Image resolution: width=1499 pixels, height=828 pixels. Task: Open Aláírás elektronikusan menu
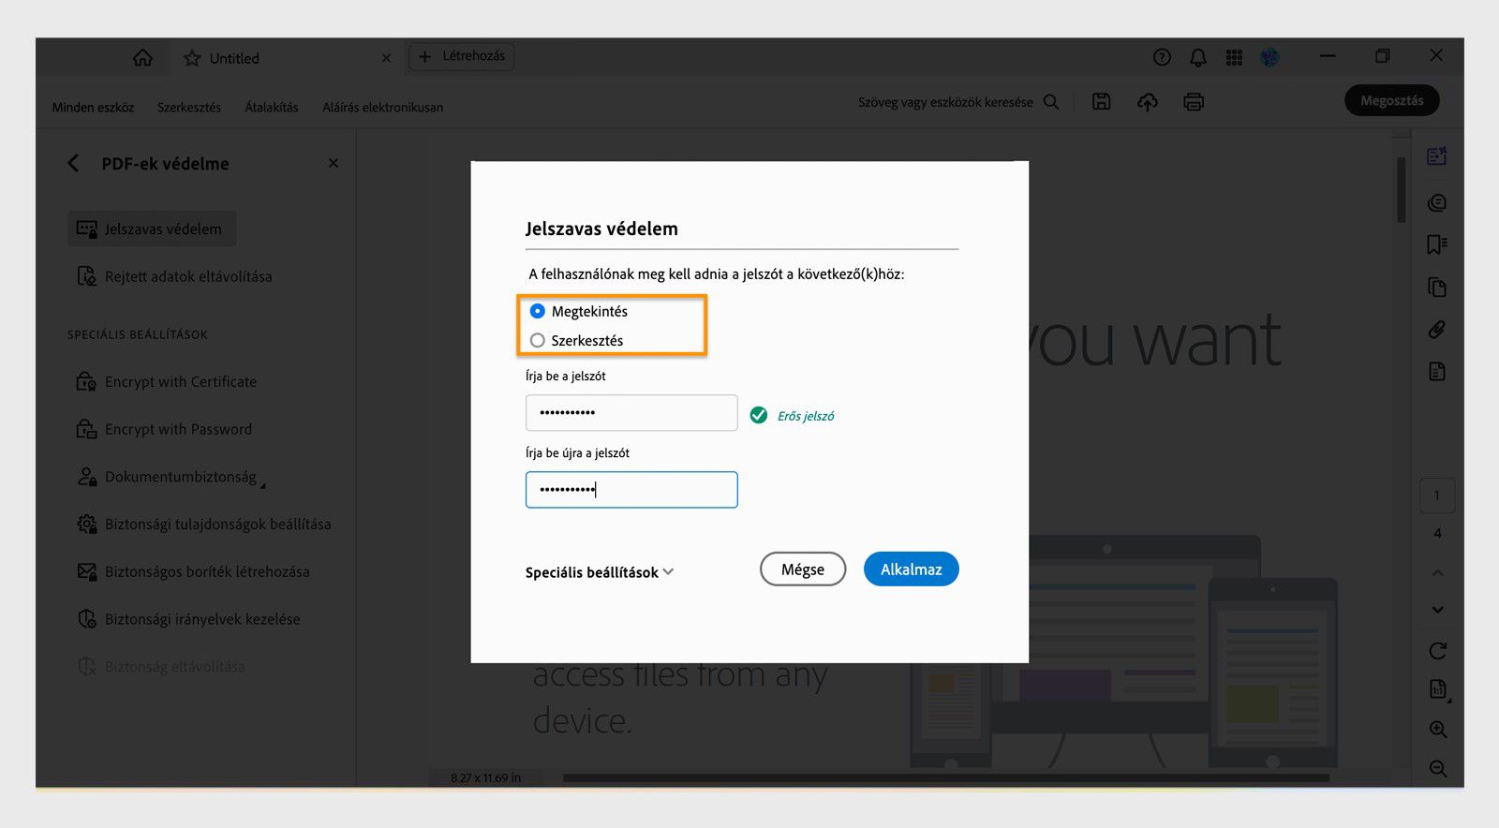(382, 107)
